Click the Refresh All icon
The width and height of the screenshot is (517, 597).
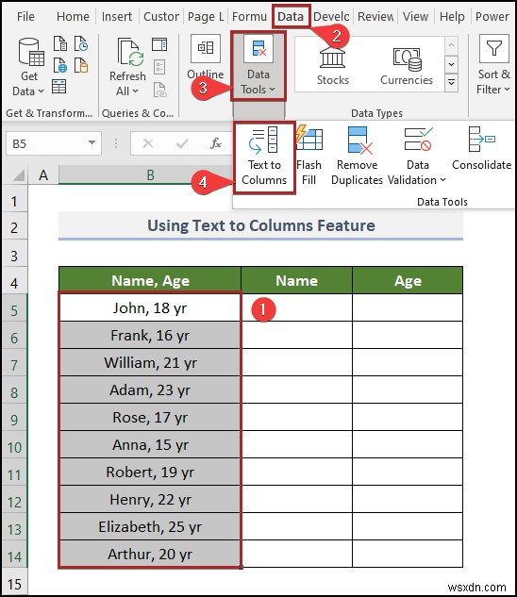130,52
